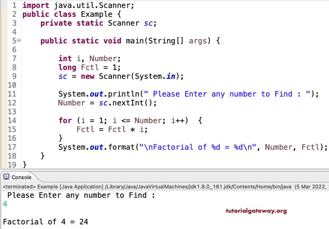Screen dimensions: 329x229
Task: Collapse the main method fold marker
Action: [x=19, y=41]
